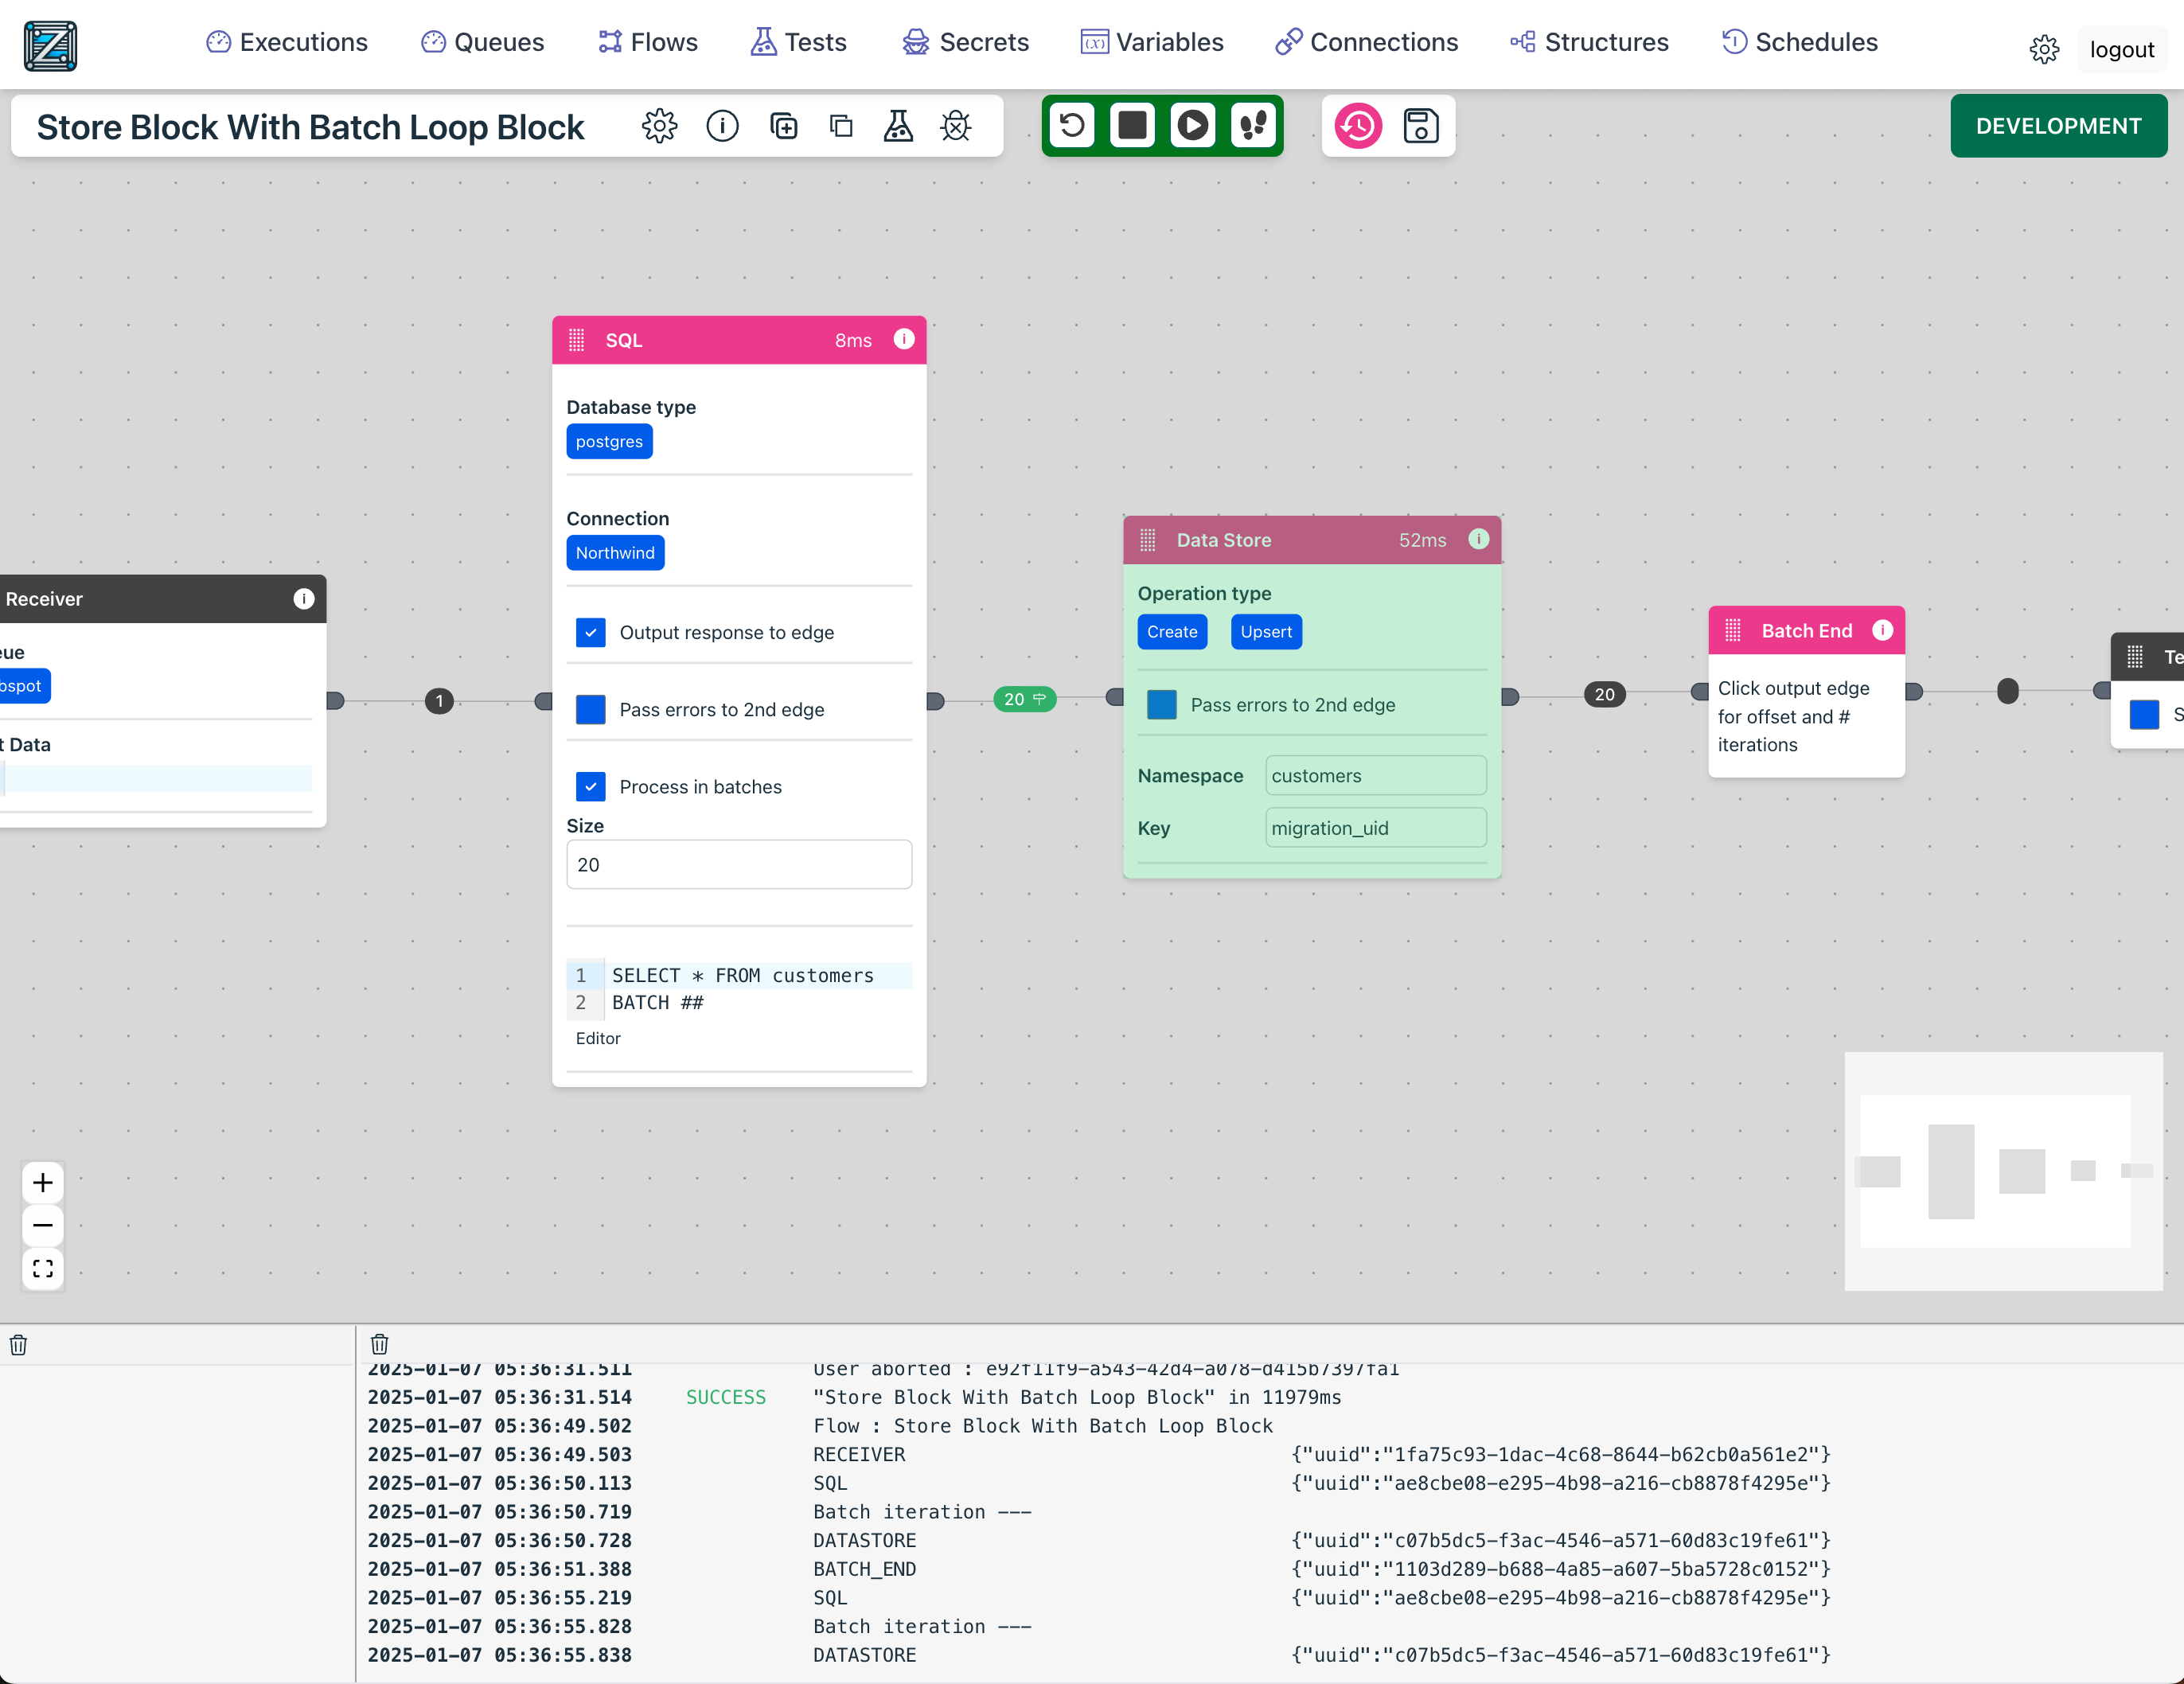Image resolution: width=2184 pixels, height=1684 pixels.
Task: Open the Structures page
Action: (x=1589, y=42)
